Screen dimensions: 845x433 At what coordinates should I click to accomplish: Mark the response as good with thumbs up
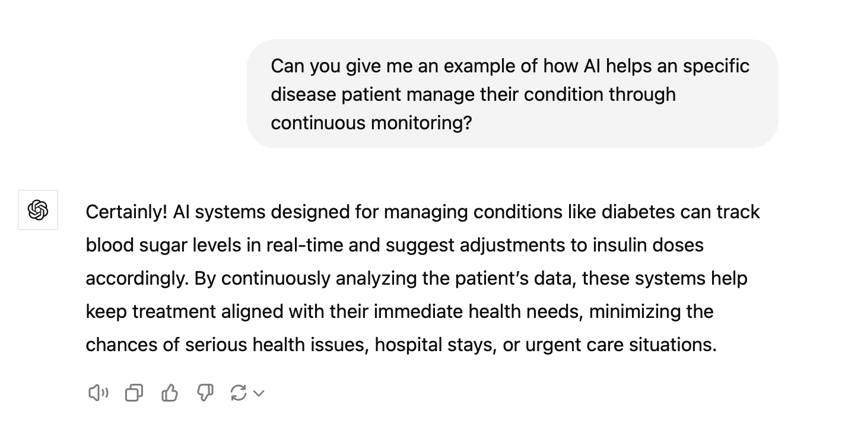[170, 393]
